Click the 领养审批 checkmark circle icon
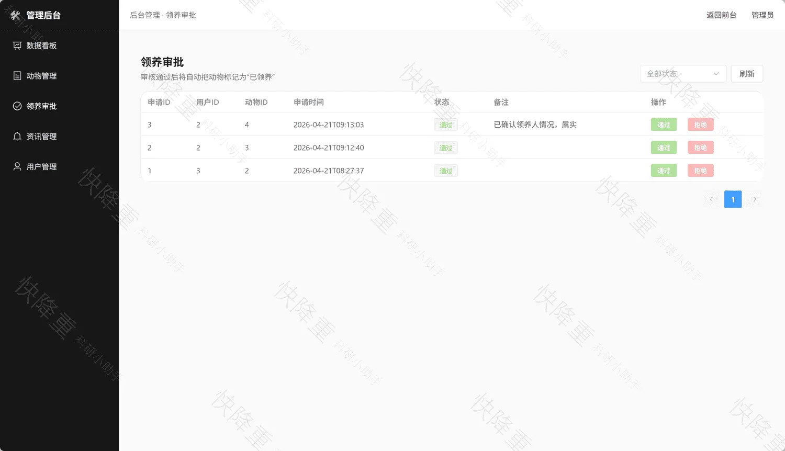 click(17, 106)
